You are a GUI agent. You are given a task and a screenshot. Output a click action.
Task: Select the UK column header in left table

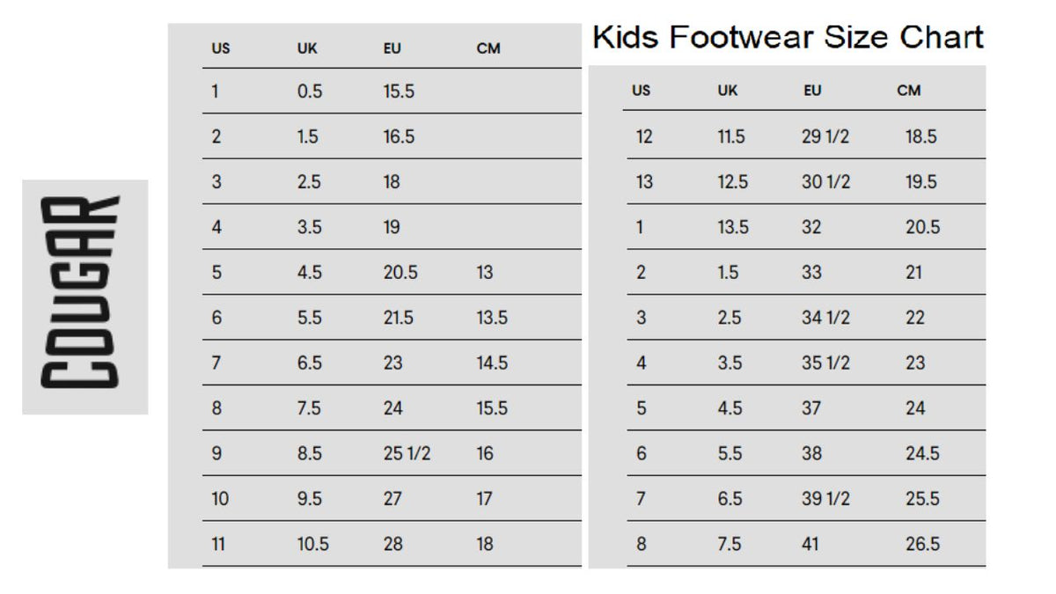[x=307, y=48]
